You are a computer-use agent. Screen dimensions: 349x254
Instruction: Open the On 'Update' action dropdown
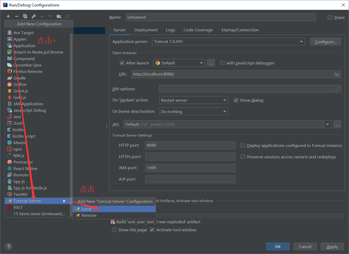(x=194, y=100)
